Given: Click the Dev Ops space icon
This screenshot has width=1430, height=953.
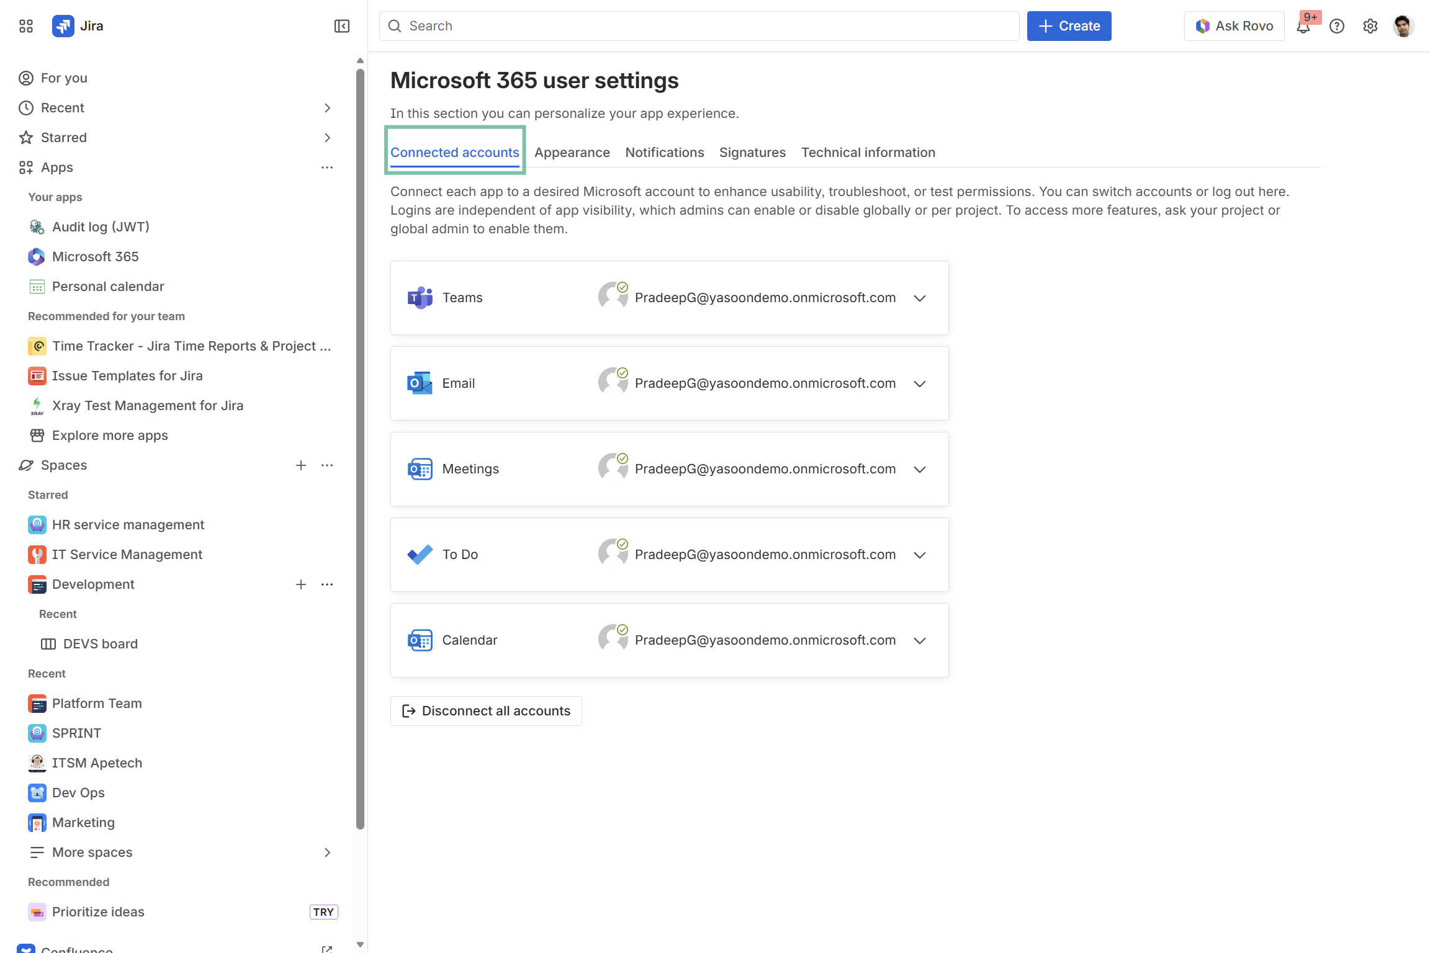Looking at the screenshot, I should coord(37,793).
